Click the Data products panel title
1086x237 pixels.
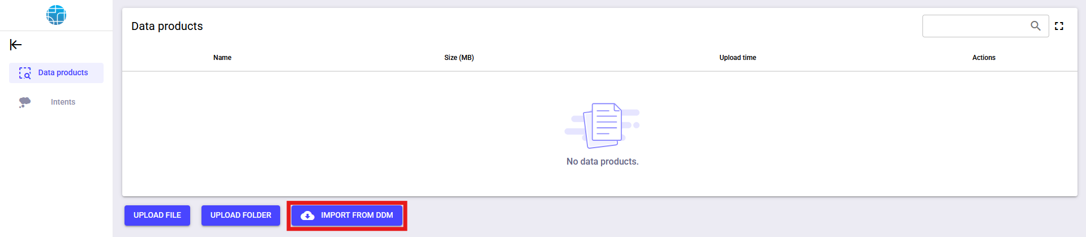167,26
